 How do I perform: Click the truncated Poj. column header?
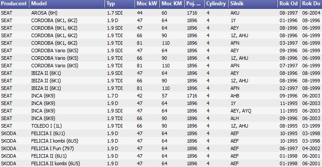(194, 4)
